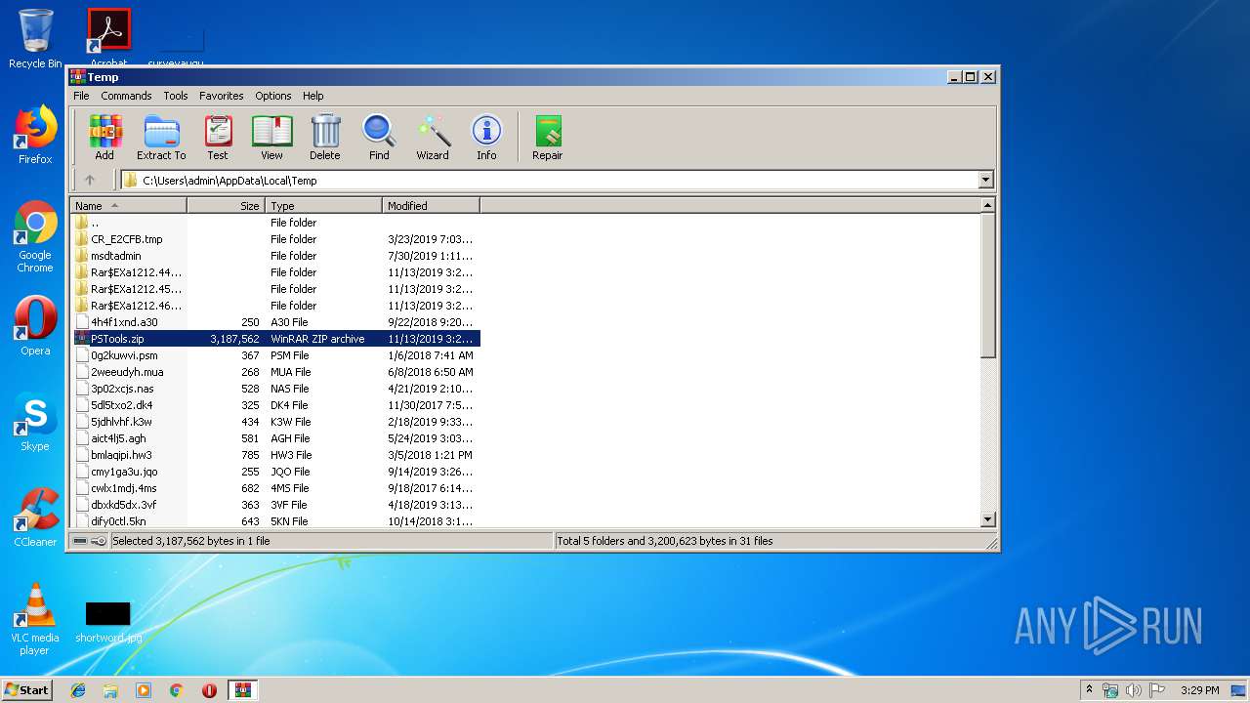1250x703 pixels.
Task: Select file 4h4f1xnd.a30
Action: pos(275,322)
